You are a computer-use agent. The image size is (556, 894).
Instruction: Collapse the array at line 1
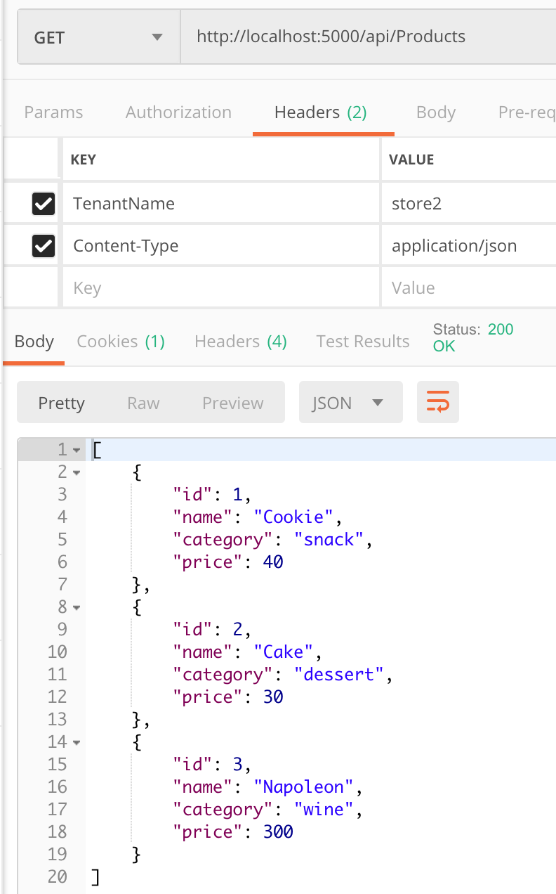[77, 450]
